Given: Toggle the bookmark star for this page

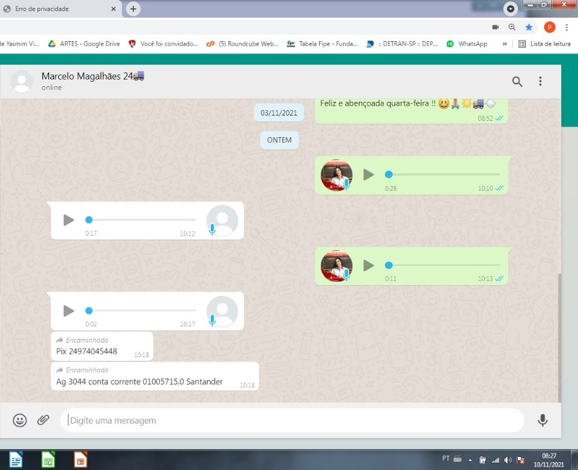Looking at the screenshot, I should pyautogui.click(x=529, y=27).
